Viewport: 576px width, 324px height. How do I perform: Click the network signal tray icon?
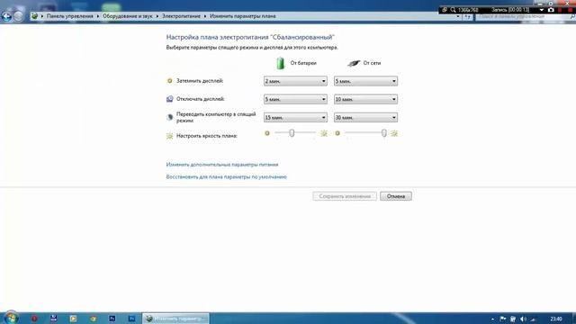tap(533, 319)
